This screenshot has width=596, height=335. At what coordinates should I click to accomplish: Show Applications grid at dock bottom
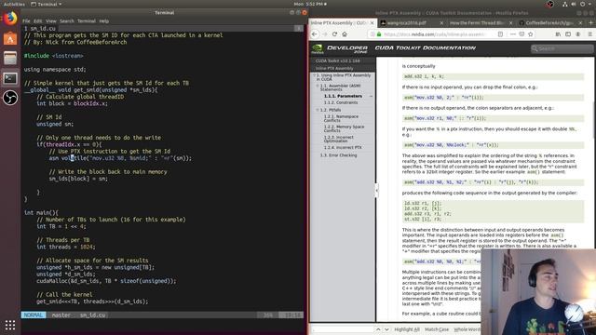10,325
